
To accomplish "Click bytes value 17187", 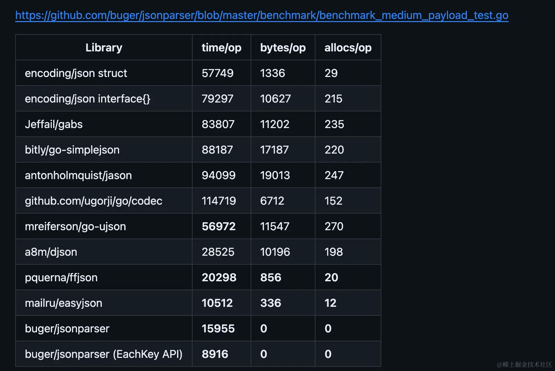I will coord(274,150).
